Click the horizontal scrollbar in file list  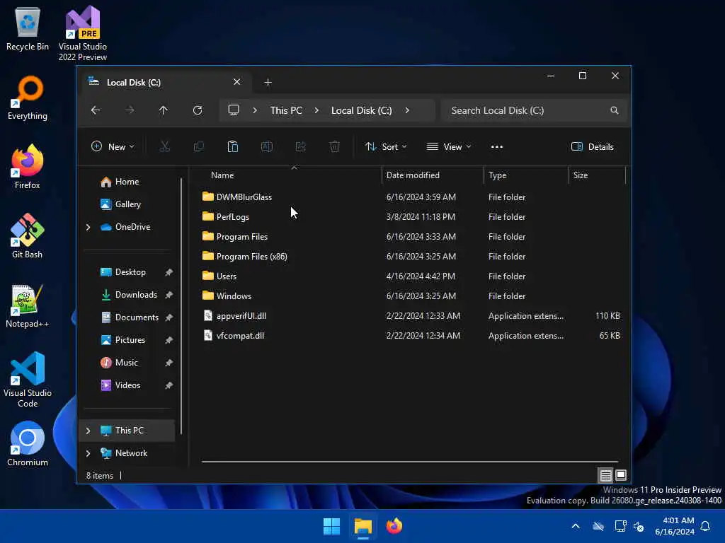(410, 461)
